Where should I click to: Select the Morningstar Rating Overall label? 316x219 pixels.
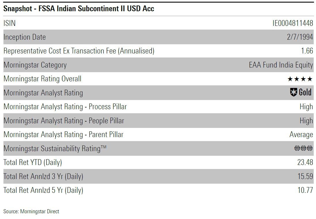[x=42, y=79]
